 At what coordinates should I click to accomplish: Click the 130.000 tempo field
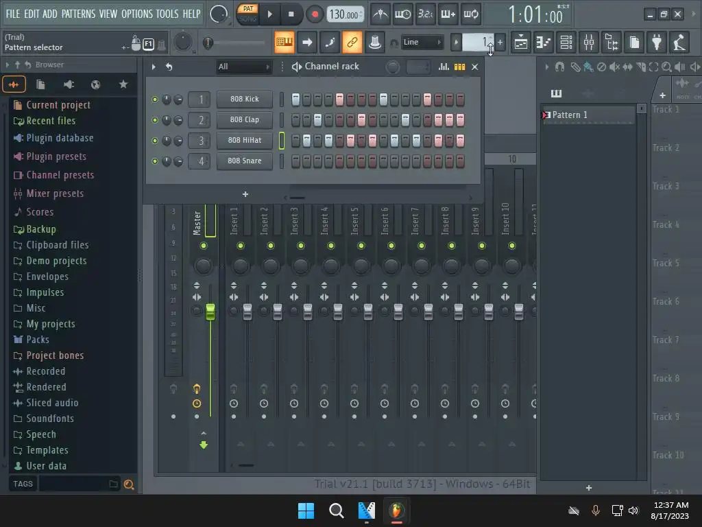click(x=346, y=14)
